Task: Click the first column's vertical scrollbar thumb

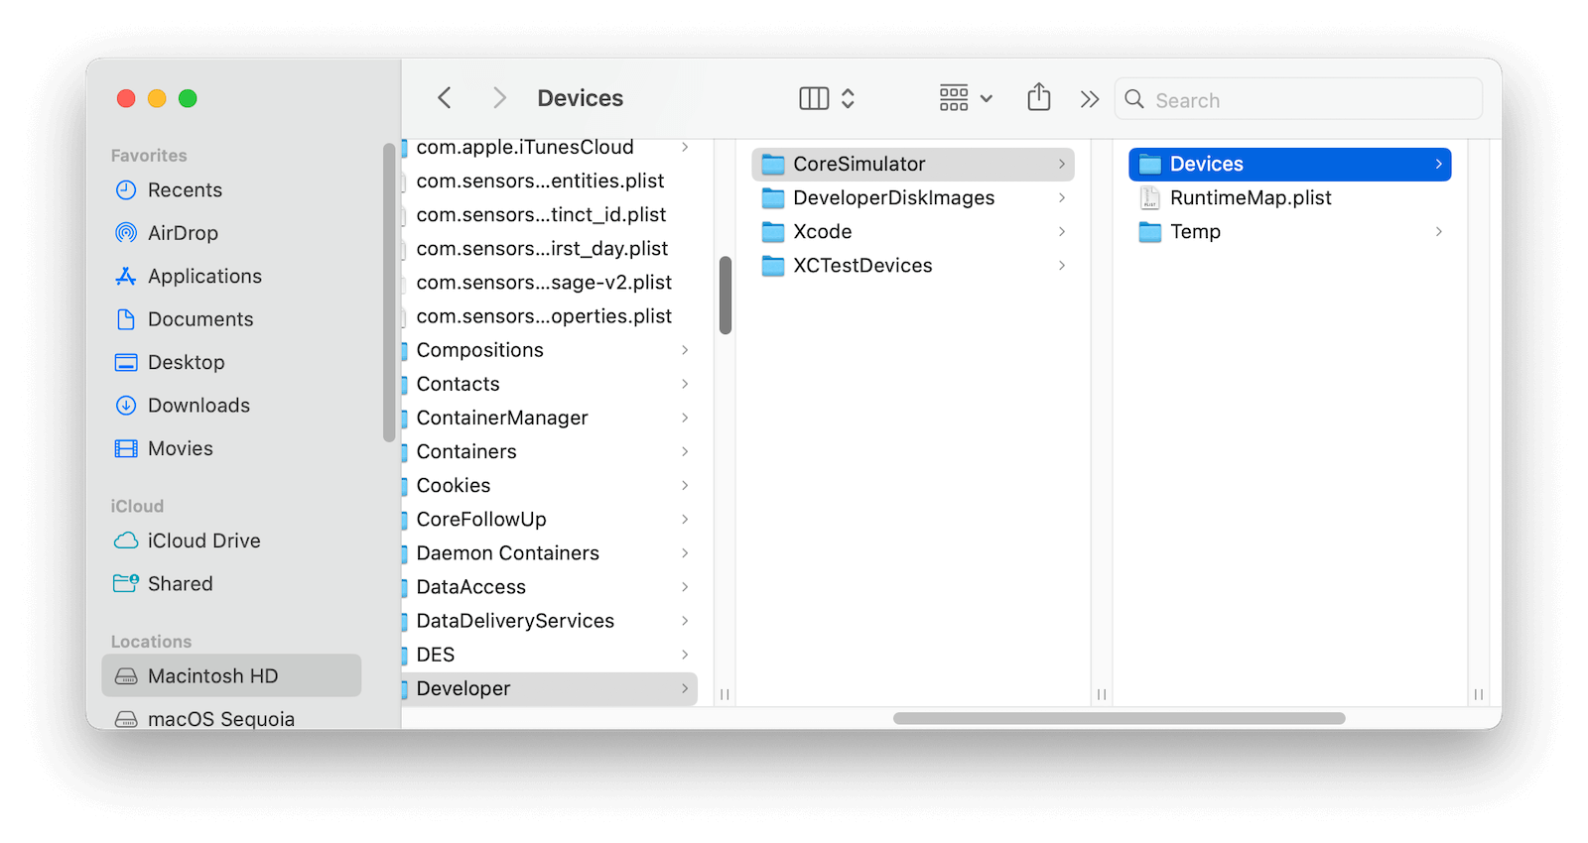Action: tap(726, 296)
